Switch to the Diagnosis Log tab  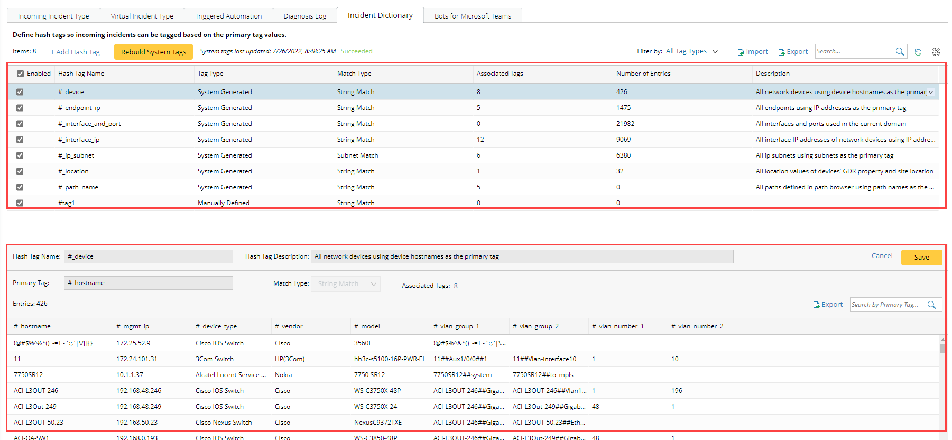pos(304,16)
